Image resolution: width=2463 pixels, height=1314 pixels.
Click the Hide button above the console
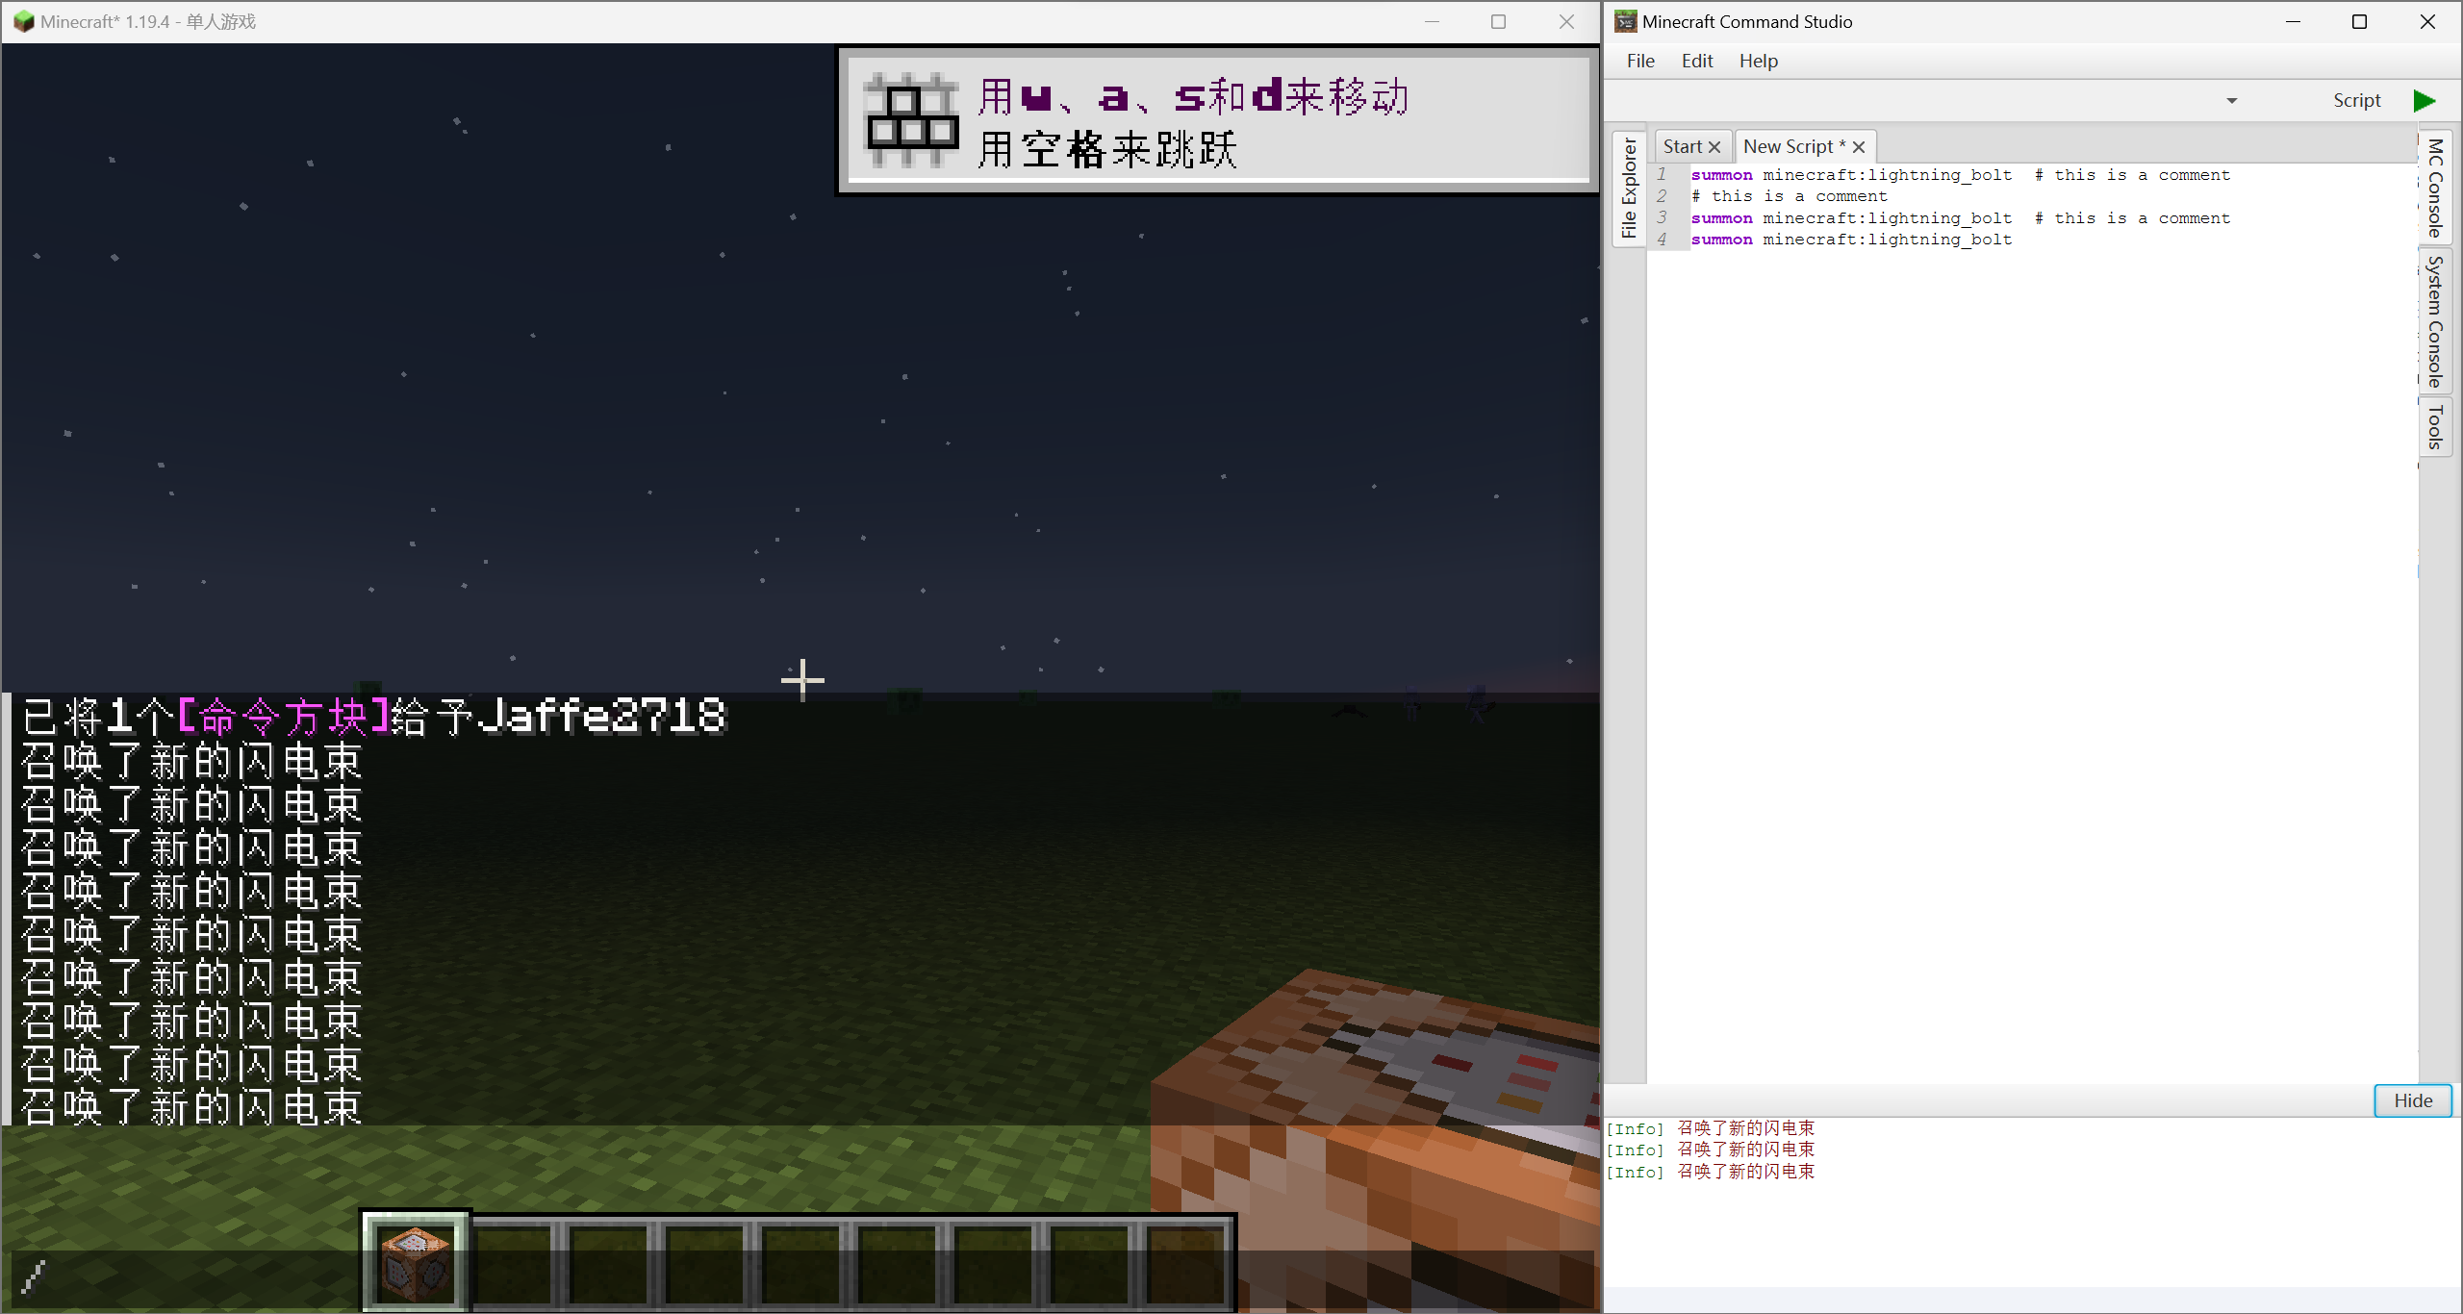pyautogui.click(x=2412, y=1100)
